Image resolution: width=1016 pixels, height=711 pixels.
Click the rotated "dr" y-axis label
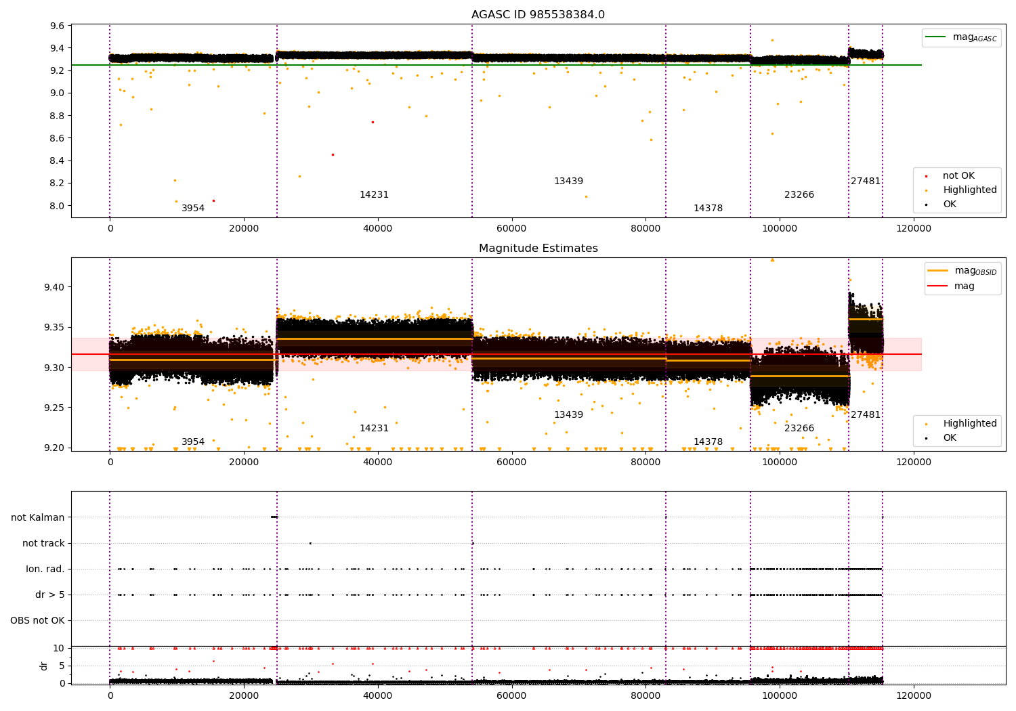pos(44,666)
